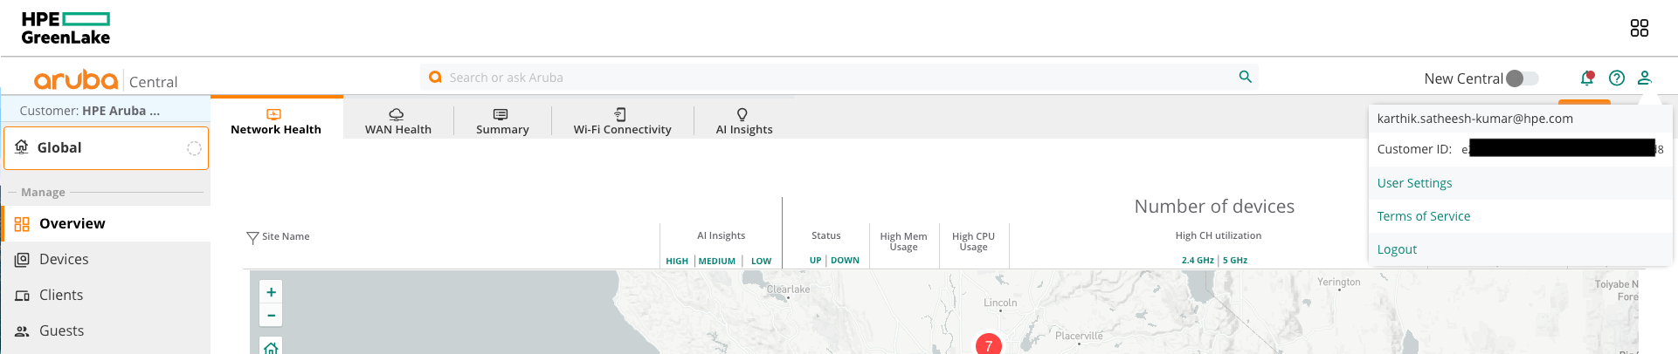Open the AI Insights tab
The height and width of the screenshot is (354, 1678).
[744, 120]
